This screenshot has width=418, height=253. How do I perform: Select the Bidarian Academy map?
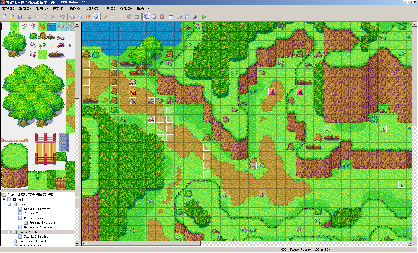38,227
